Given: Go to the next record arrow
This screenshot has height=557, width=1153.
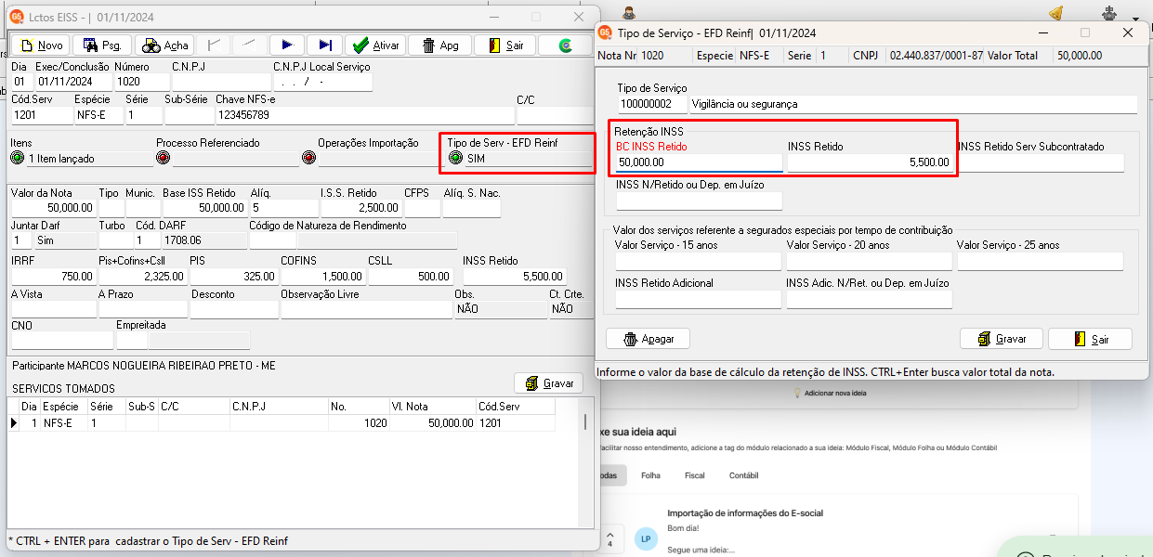Looking at the screenshot, I should click(287, 45).
